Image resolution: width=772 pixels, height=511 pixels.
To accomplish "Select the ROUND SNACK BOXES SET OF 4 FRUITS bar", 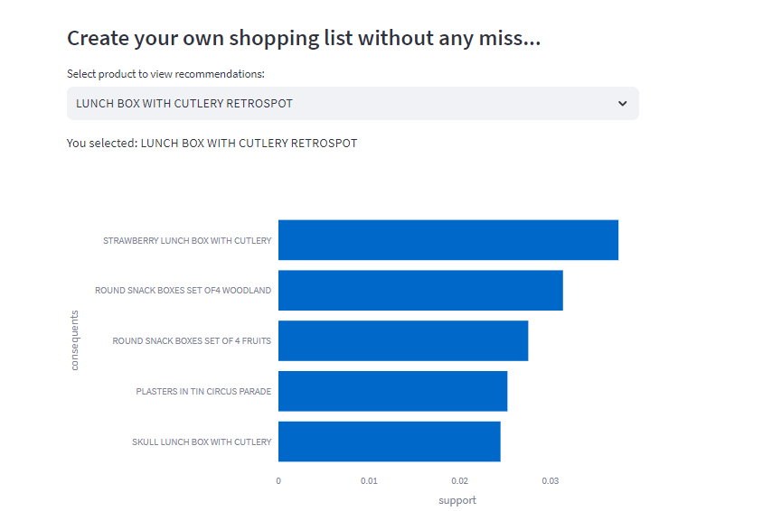I will pyautogui.click(x=402, y=341).
